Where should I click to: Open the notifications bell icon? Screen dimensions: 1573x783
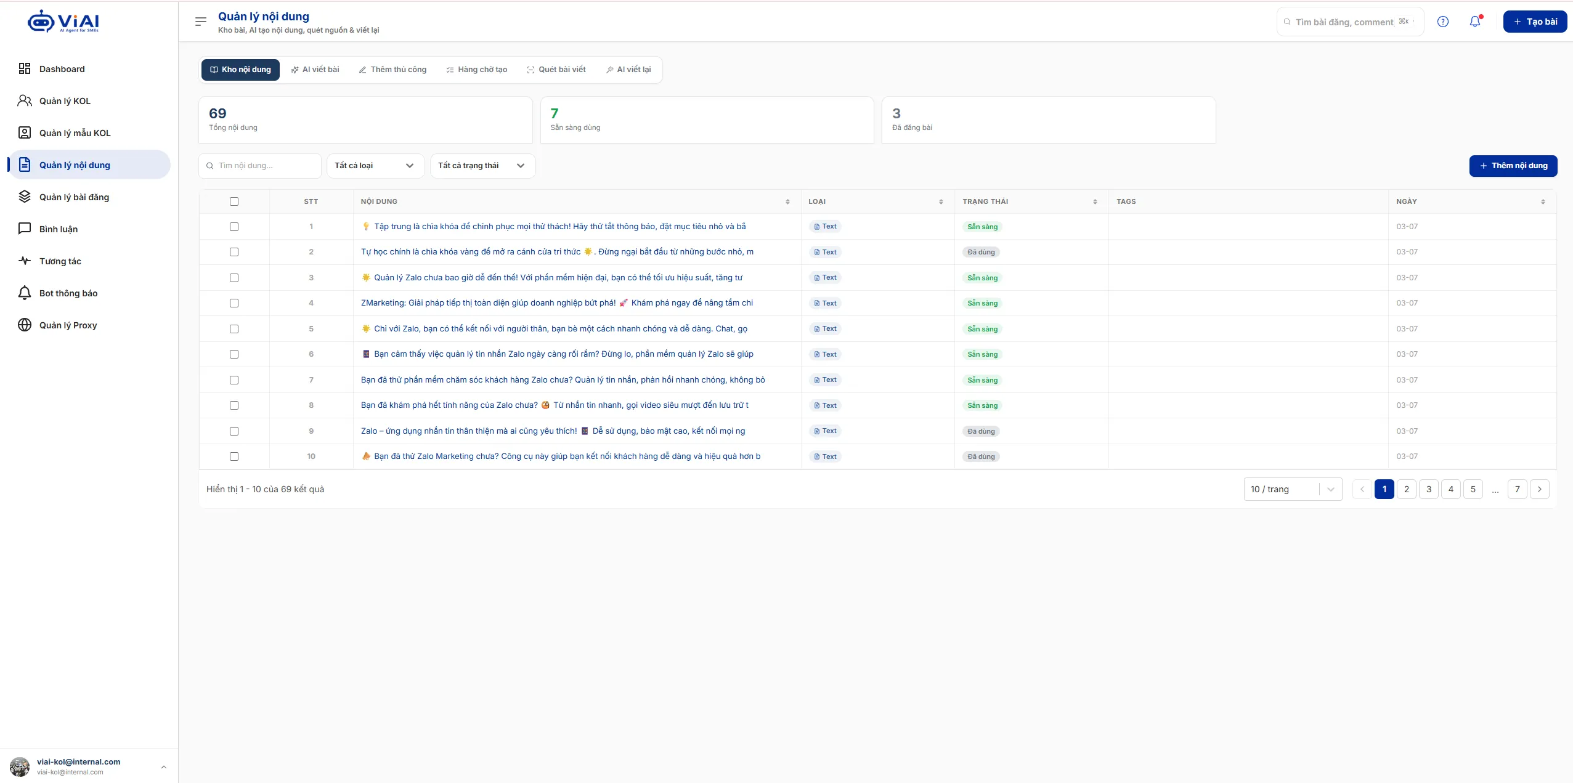(1475, 22)
